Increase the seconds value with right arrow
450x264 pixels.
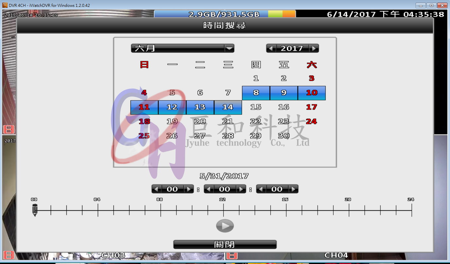(x=293, y=189)
